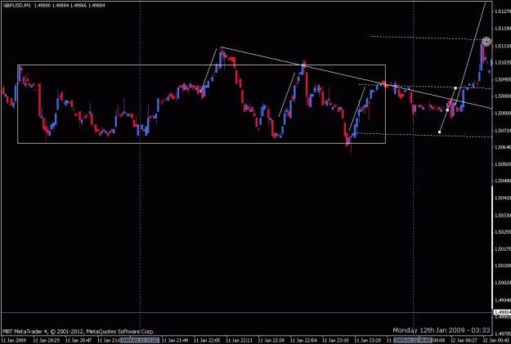Click the highlighted 2009.01.11 21:32 time label
This screenshot has height=344, width=511.
140,341
